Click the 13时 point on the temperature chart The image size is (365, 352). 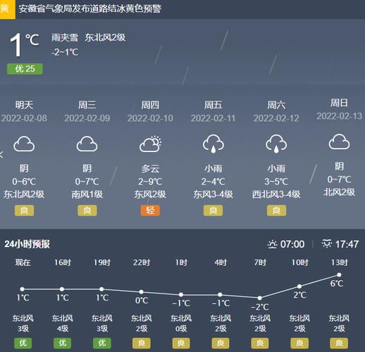coord(339,275)
